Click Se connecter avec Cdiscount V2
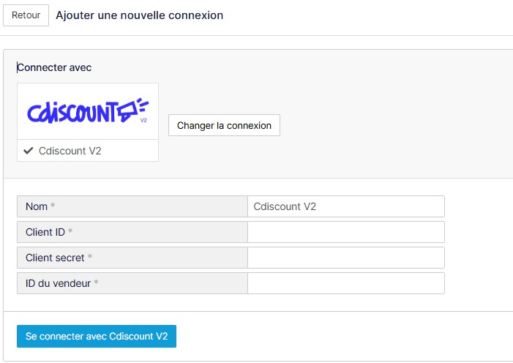The image size is (513, 363). click(97, 336)
